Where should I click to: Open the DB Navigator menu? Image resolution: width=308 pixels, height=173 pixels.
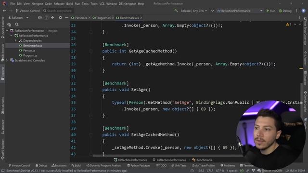coord(127,3)
